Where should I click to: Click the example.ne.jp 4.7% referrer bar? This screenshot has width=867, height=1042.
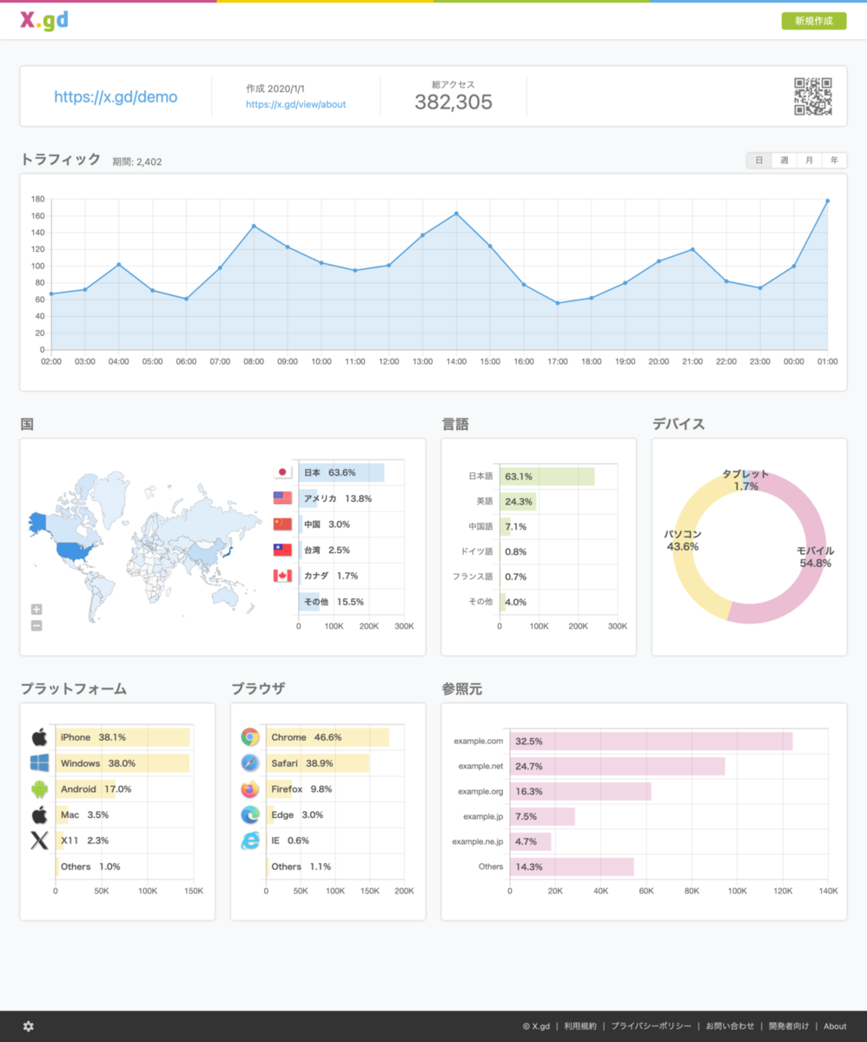(531, 842)
